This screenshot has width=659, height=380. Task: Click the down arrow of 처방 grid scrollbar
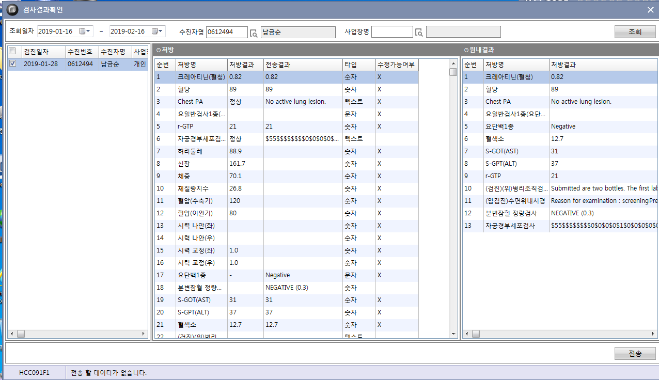pyautogui.click(x=453, y=334)
